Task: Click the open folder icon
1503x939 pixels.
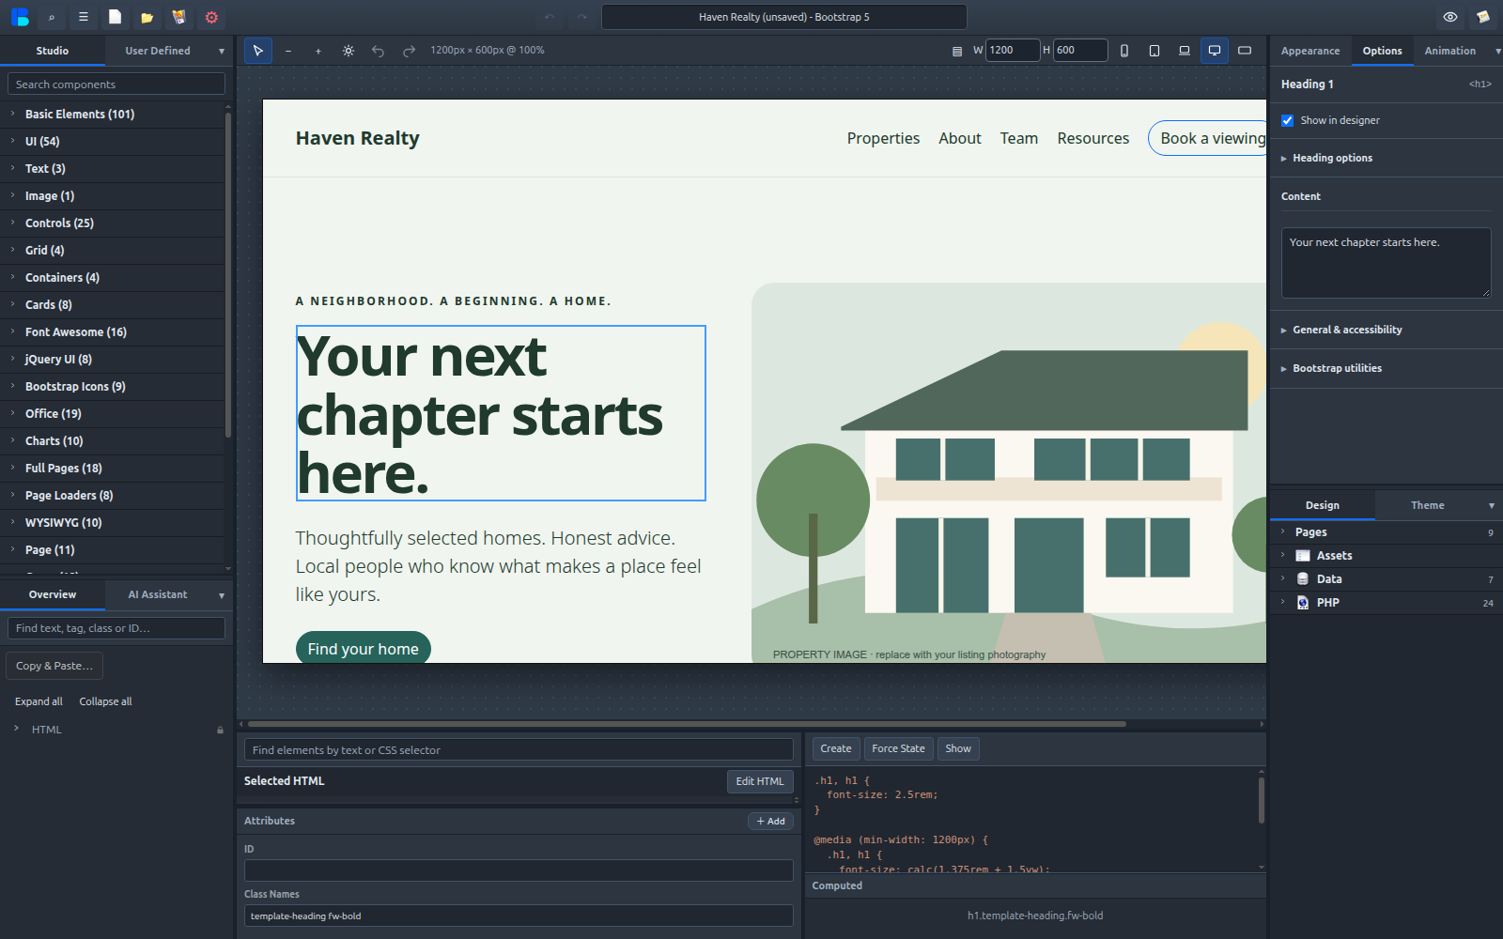Action: (x=147, y=17)
